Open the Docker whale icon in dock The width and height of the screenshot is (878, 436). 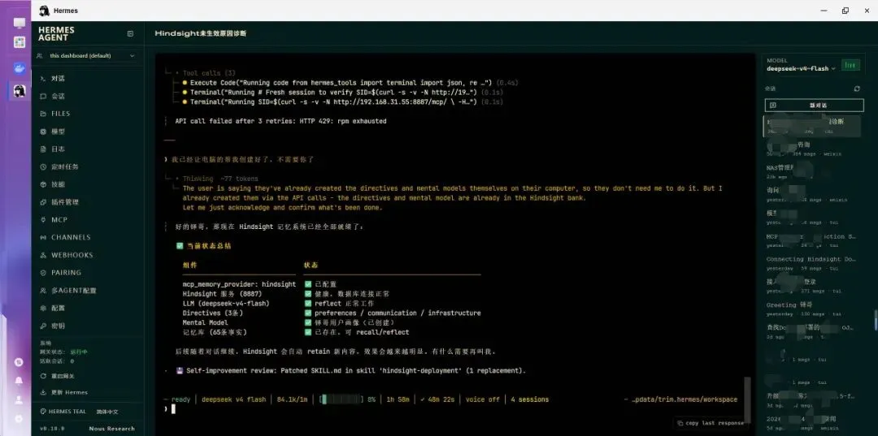(x=20, y=68)
